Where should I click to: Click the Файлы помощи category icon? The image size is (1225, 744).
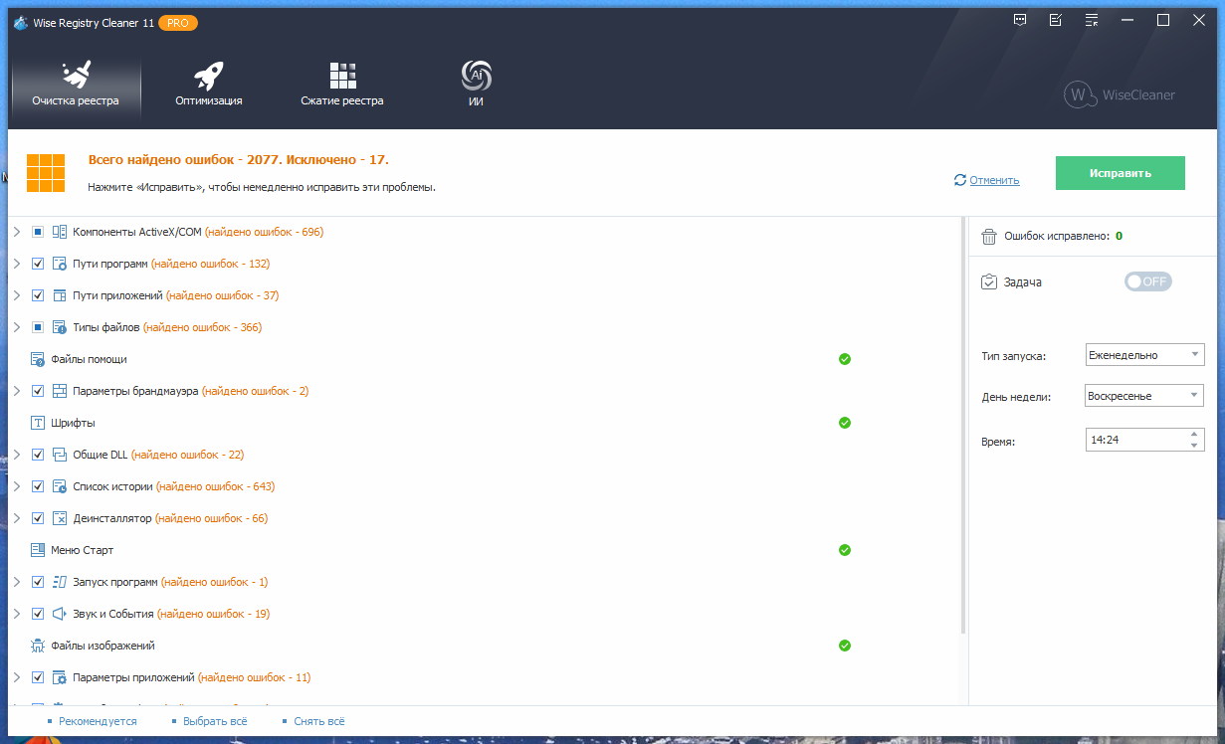pyautogui.click(x=38, y=359)
